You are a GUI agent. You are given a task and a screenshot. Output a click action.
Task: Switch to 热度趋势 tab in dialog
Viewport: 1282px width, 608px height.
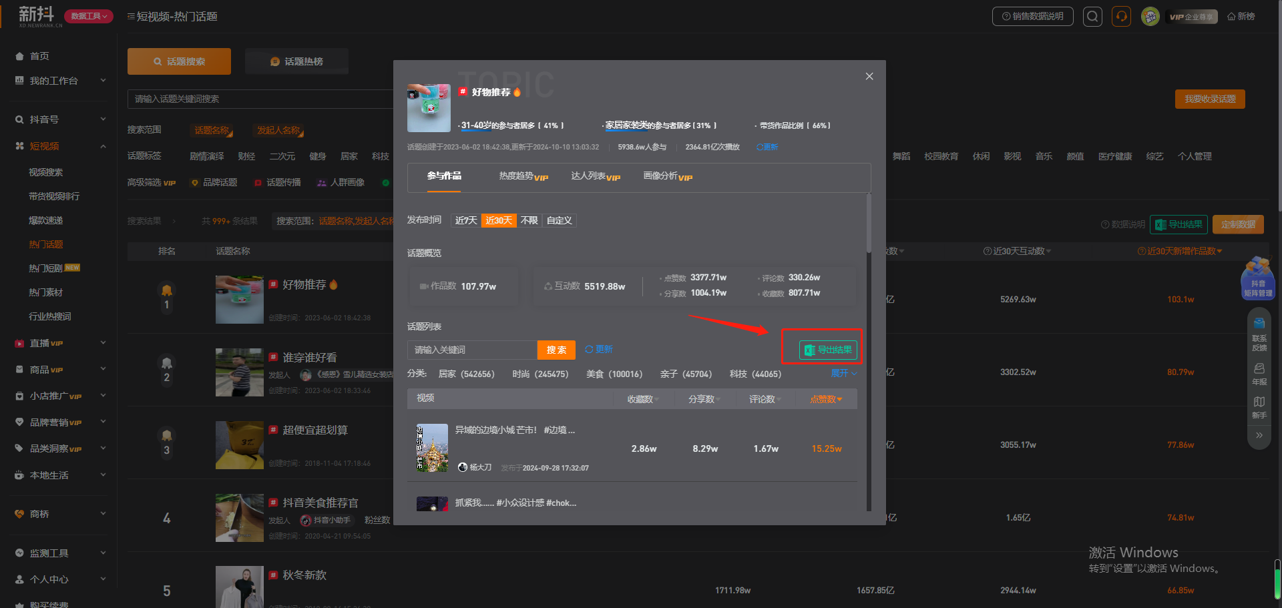coord(523,176)
